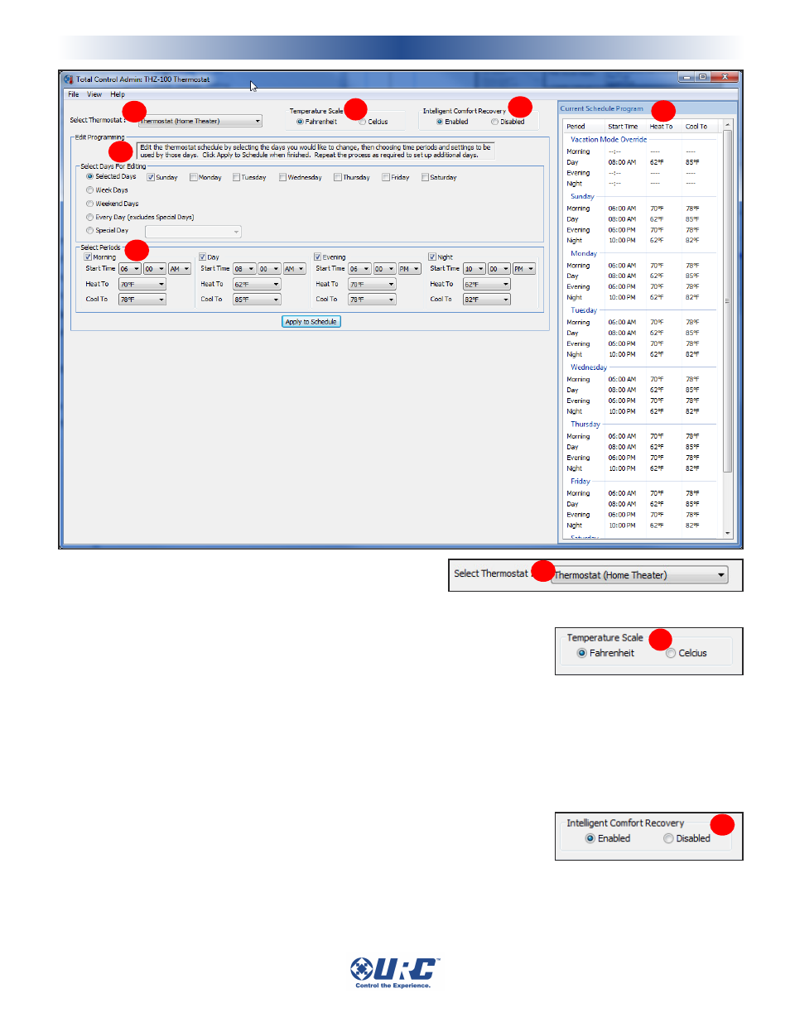Choose Enabled for Comfort Recovery in main window

440,122
